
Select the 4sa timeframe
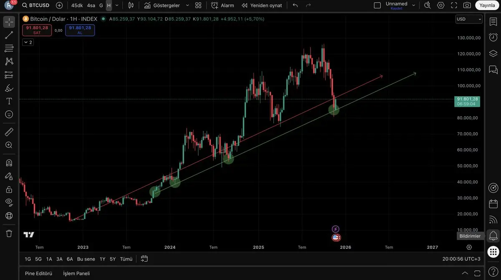pos(91,5)
